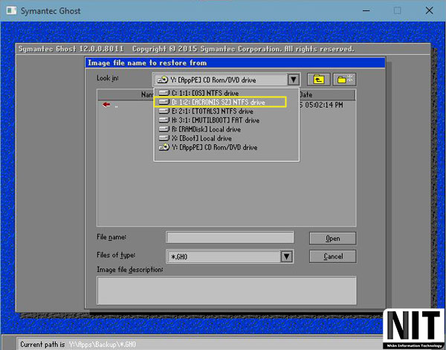Focus the File name input field

click(x=230, y=237)
